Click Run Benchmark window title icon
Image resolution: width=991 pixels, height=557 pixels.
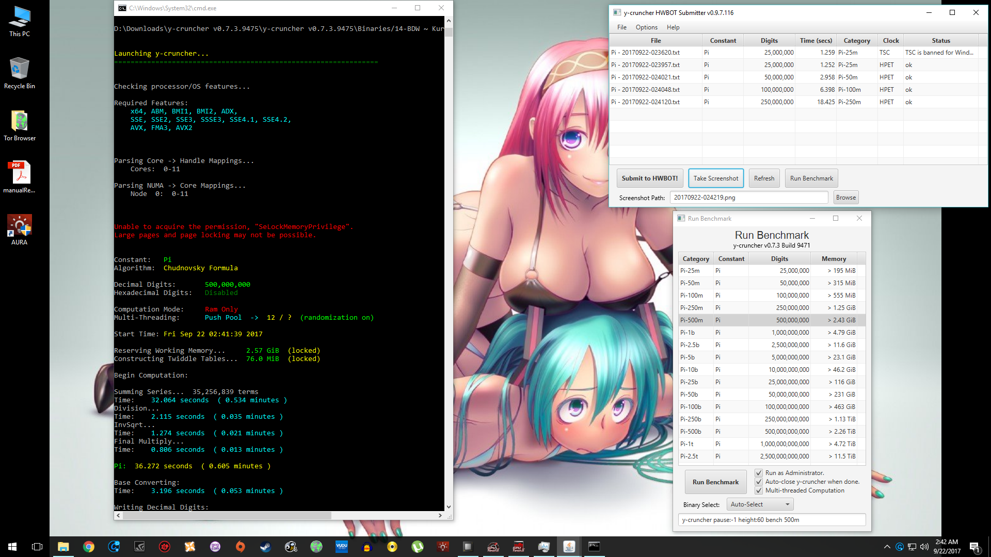pyautogui.click(x=681, y=218)
